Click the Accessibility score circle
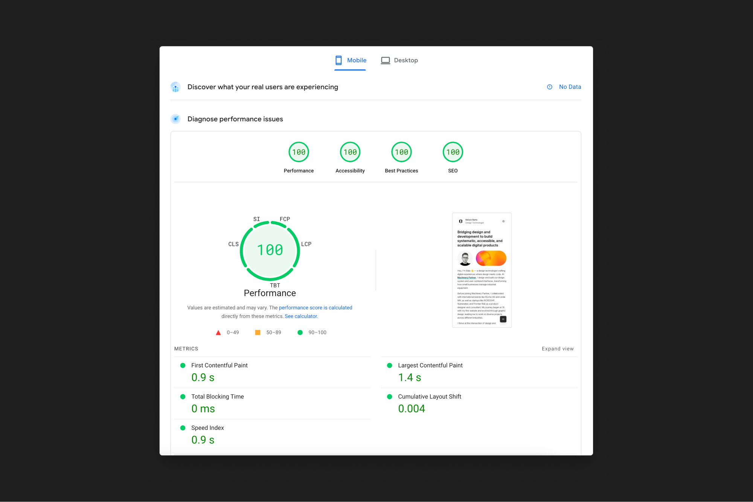753x502 pixels. click(x=350, y=152)
